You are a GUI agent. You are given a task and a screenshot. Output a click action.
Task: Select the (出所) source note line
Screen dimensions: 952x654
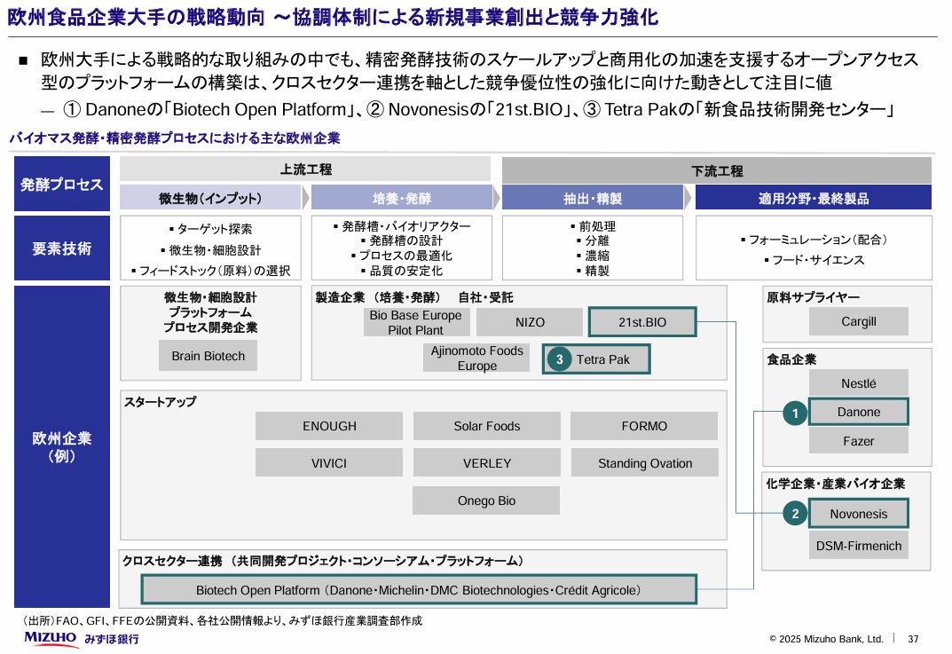tap(222, 620)
